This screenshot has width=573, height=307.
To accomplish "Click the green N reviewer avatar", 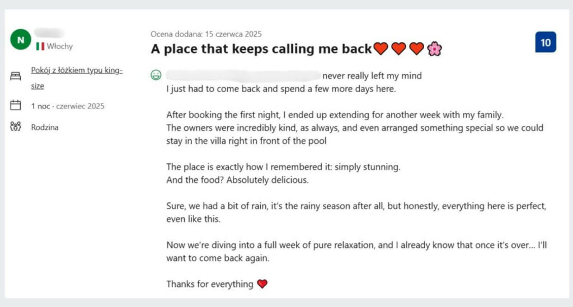I will 21,40.
